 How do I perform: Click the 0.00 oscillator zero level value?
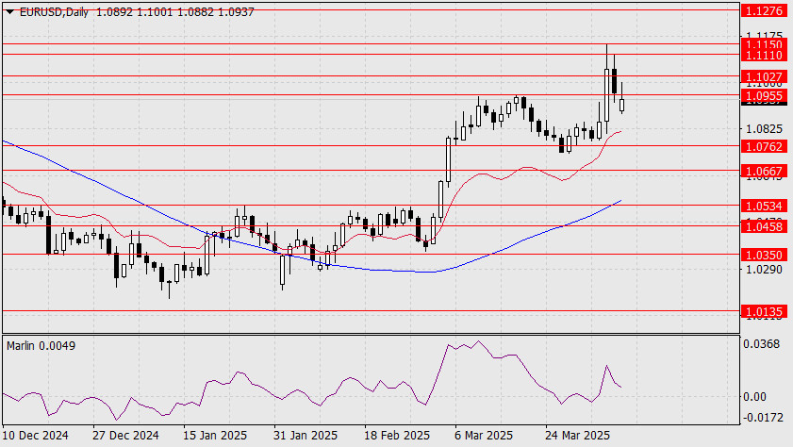coord(754,396)
